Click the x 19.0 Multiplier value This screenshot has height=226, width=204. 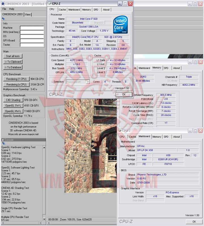point(76,64)
